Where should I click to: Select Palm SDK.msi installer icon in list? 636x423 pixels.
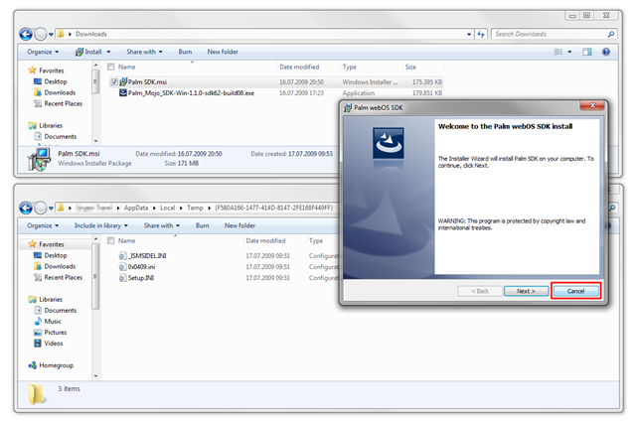(123, 81)
